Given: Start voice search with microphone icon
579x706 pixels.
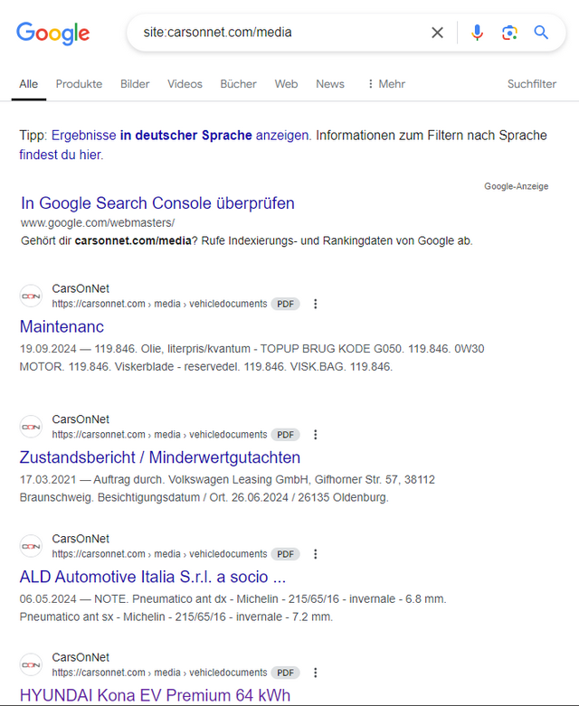Looking at the screenshot, I should click(x=478, y=33).
